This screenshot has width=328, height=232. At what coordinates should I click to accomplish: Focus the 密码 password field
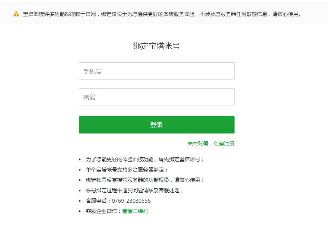pyautogui.click(x=157, y=97)
